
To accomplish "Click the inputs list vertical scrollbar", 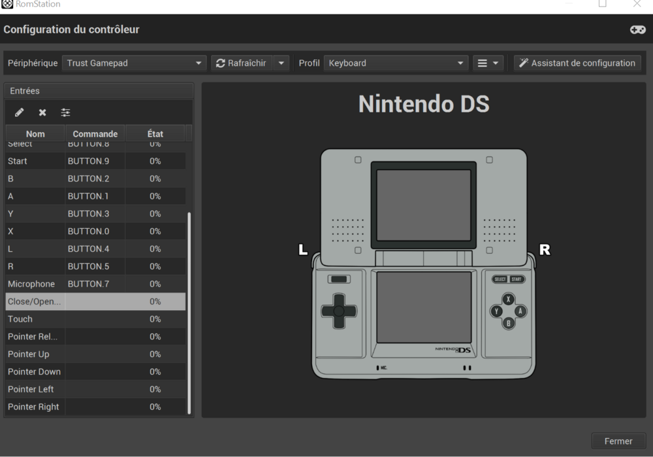I will pyautogui.click(x=189, y=313).
